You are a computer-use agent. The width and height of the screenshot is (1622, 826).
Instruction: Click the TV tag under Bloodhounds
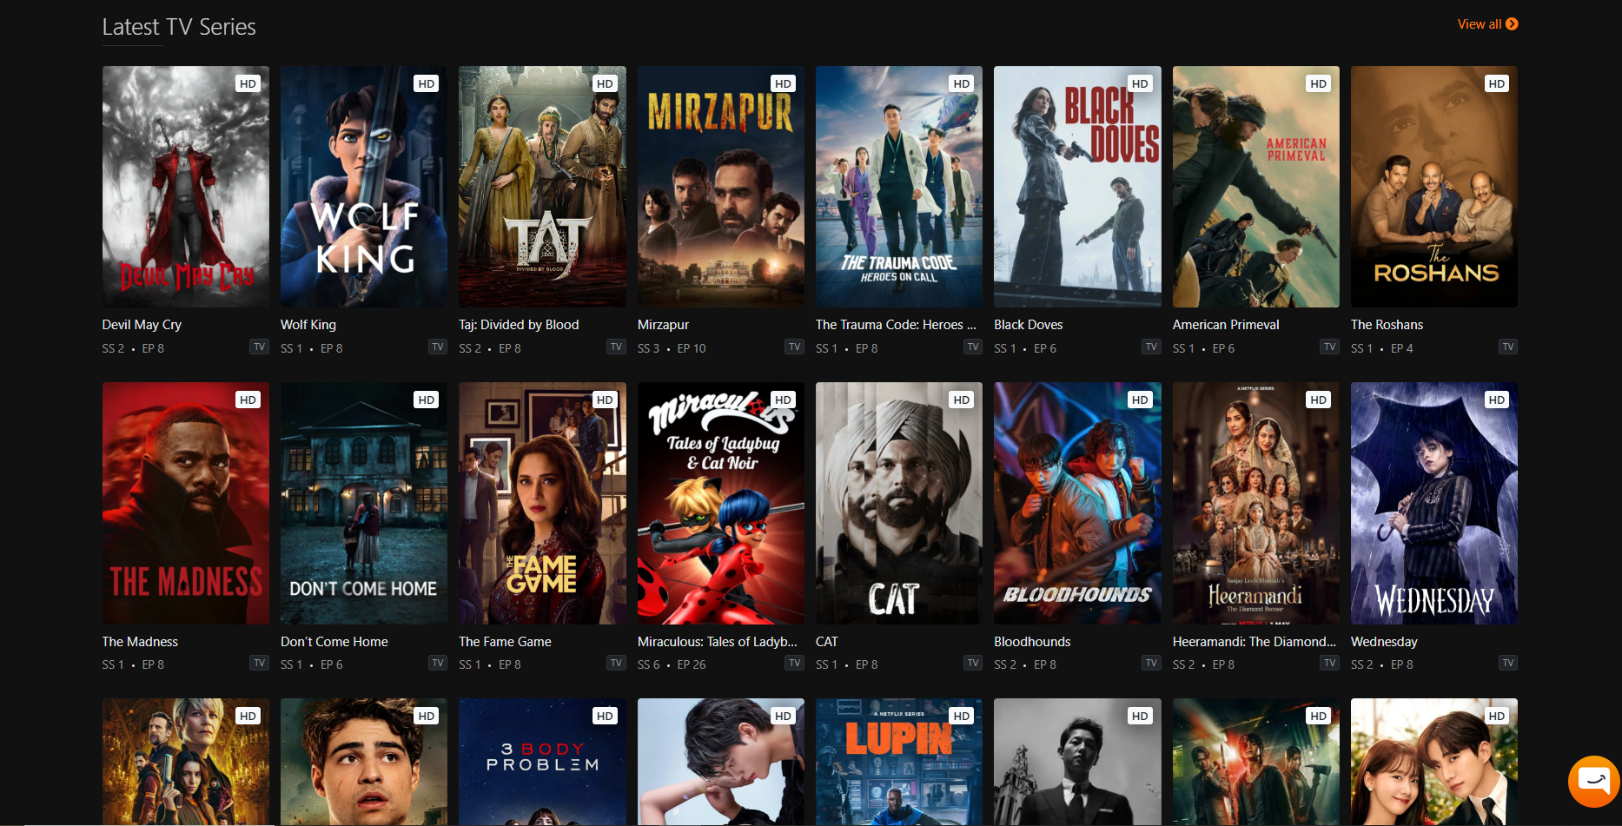point(1152,664)
